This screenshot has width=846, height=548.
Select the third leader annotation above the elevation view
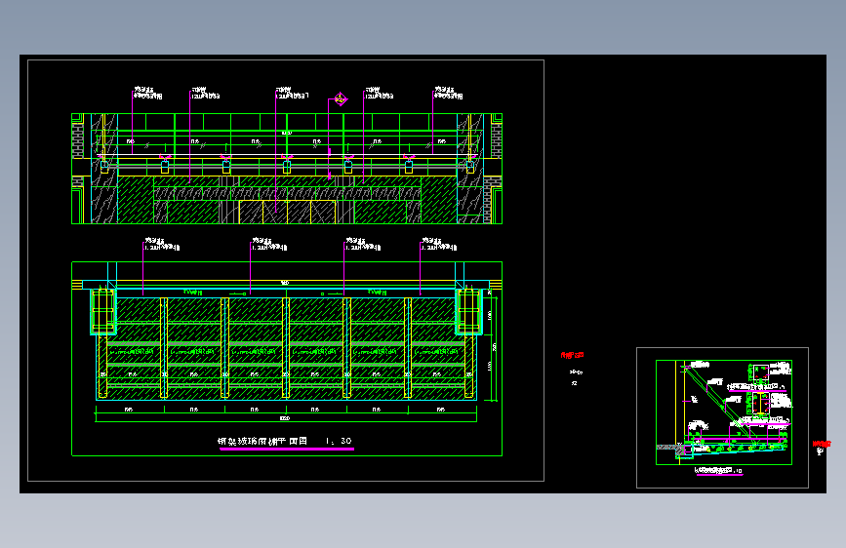click(292, 93)
